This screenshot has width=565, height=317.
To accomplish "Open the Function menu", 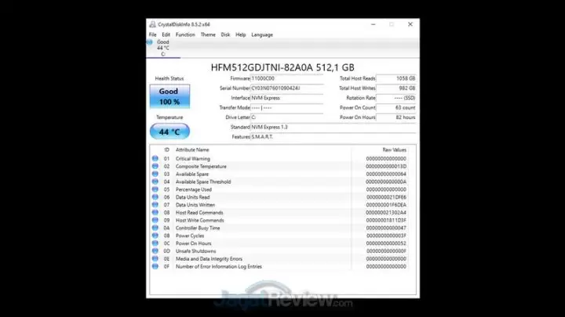I will coord(185,34).
